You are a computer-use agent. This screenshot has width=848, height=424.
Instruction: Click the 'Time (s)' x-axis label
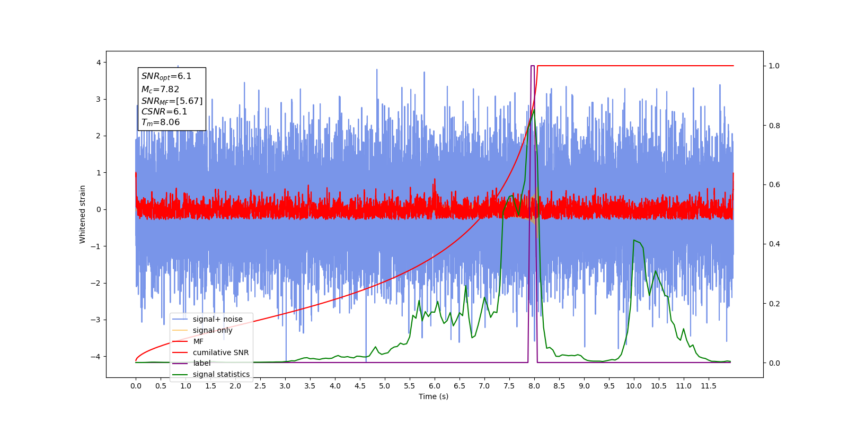tap(434, 396)
